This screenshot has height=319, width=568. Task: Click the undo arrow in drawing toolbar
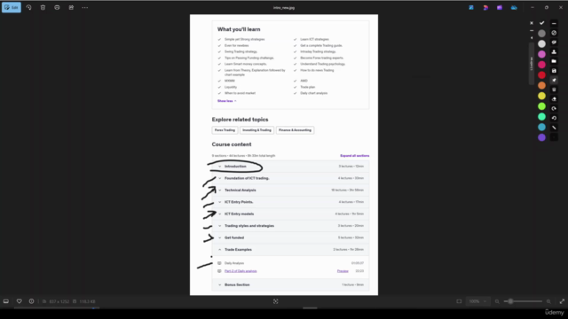click(x=554, y=118)
